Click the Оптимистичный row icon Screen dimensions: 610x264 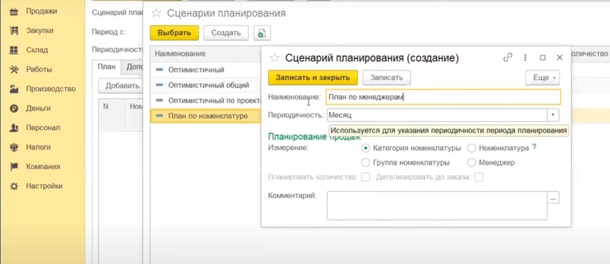click(x=160, y=70)
